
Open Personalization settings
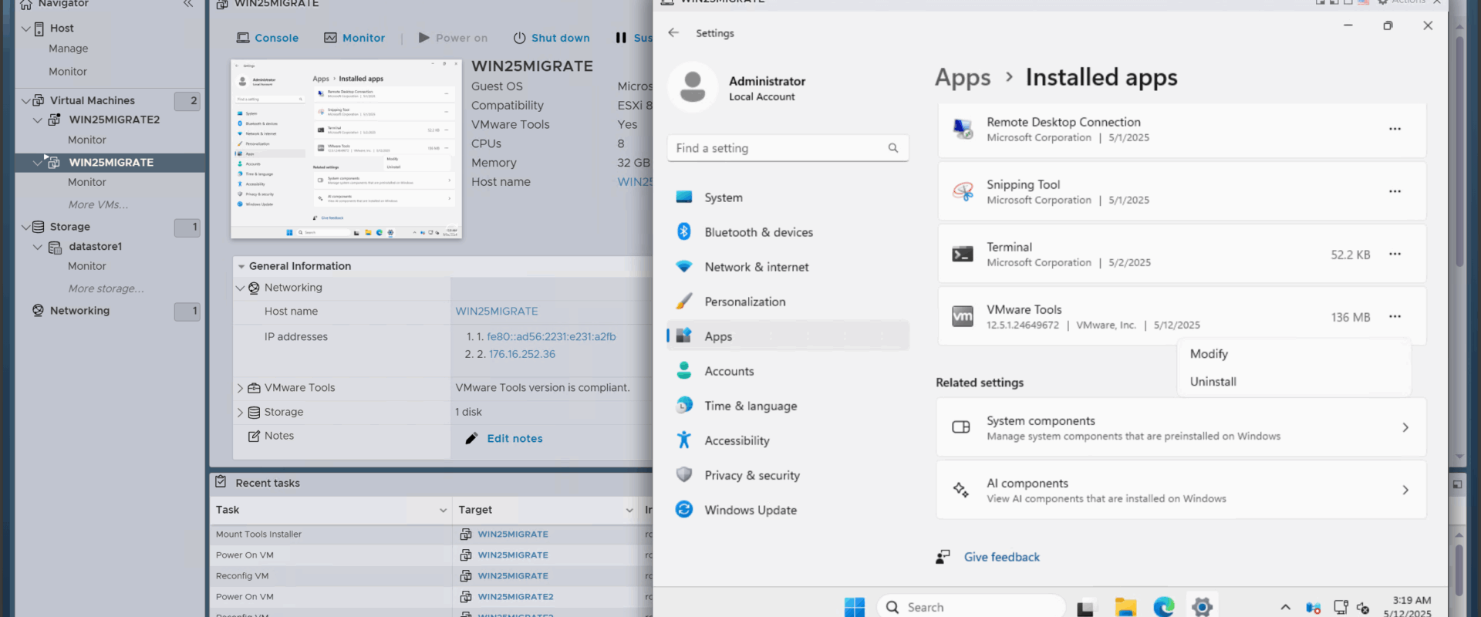coord(788,302)
